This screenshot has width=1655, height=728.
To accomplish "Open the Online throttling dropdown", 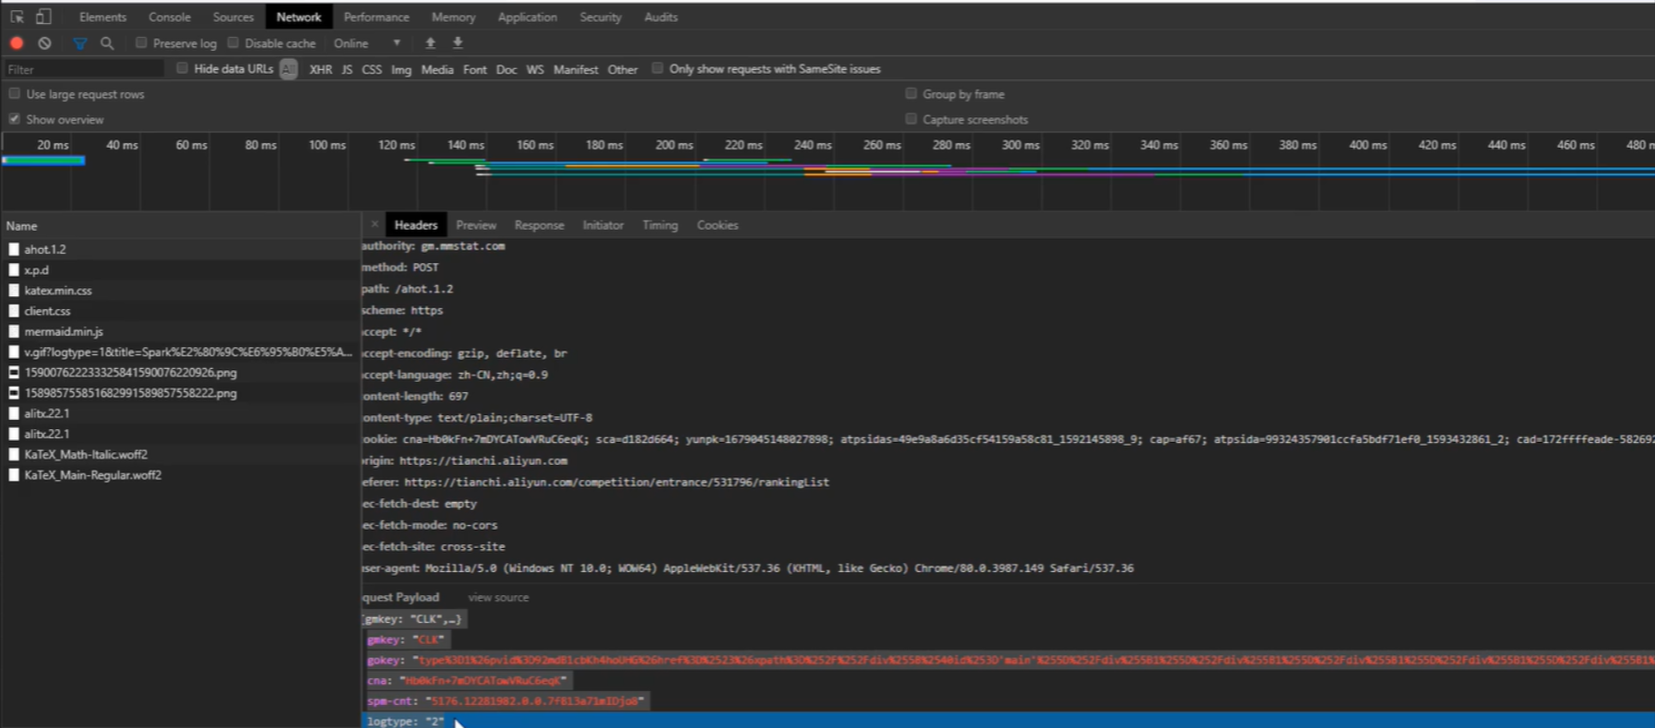I will (x=367, y=43).
